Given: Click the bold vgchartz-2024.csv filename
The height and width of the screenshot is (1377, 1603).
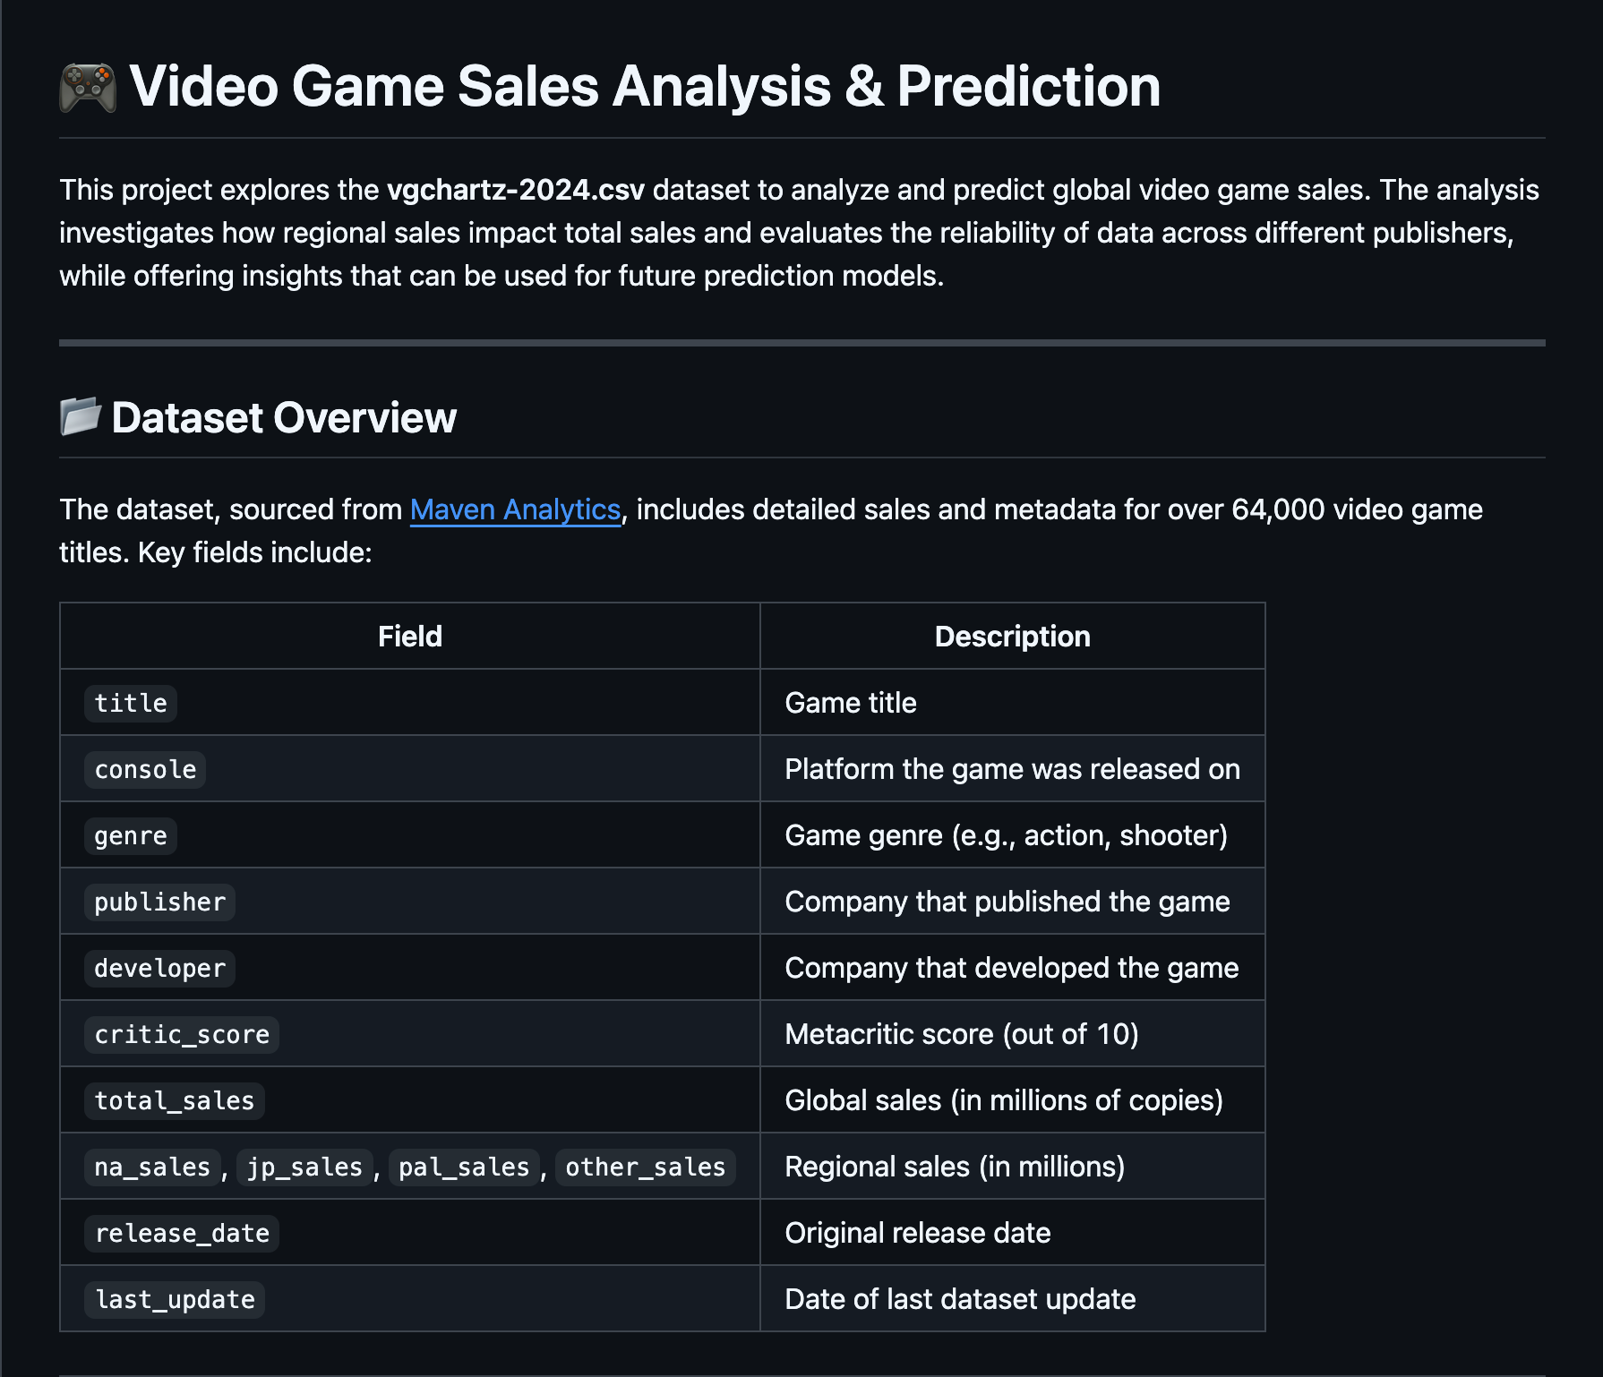Looking at the screenshot, I should [x=515, y=190].
